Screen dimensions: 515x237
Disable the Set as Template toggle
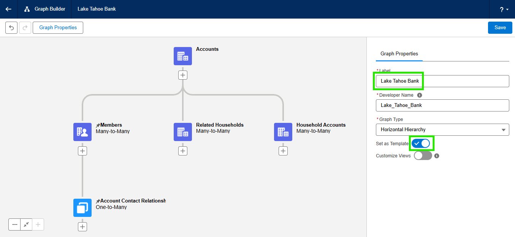pyautogui.click(x=421, y=143)
